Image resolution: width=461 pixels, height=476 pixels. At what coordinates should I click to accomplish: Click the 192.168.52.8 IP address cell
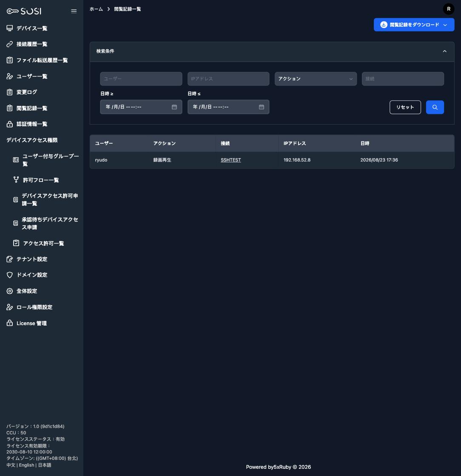point(297,160)
